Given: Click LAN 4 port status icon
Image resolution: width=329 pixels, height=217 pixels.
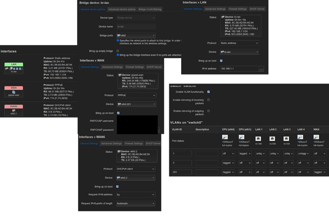Looking at the screenshot, I should (300, 137).
